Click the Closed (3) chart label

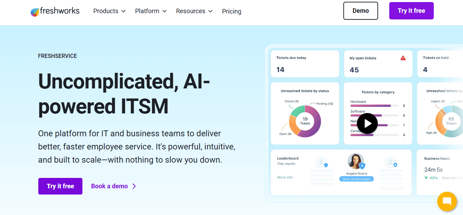coord(292,101)
